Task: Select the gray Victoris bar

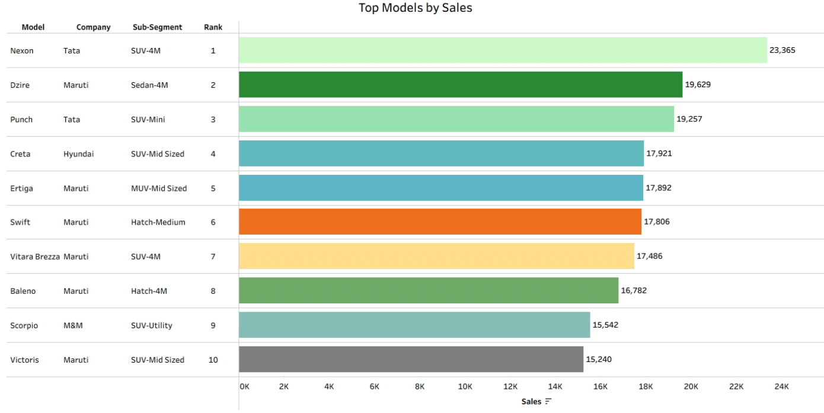Action: click(x=411, y=360)
